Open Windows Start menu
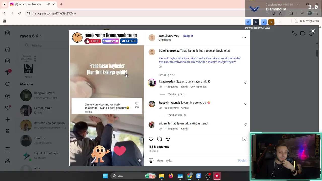The width and height of the screenshot is (322, 181). [x=105, y=176]
